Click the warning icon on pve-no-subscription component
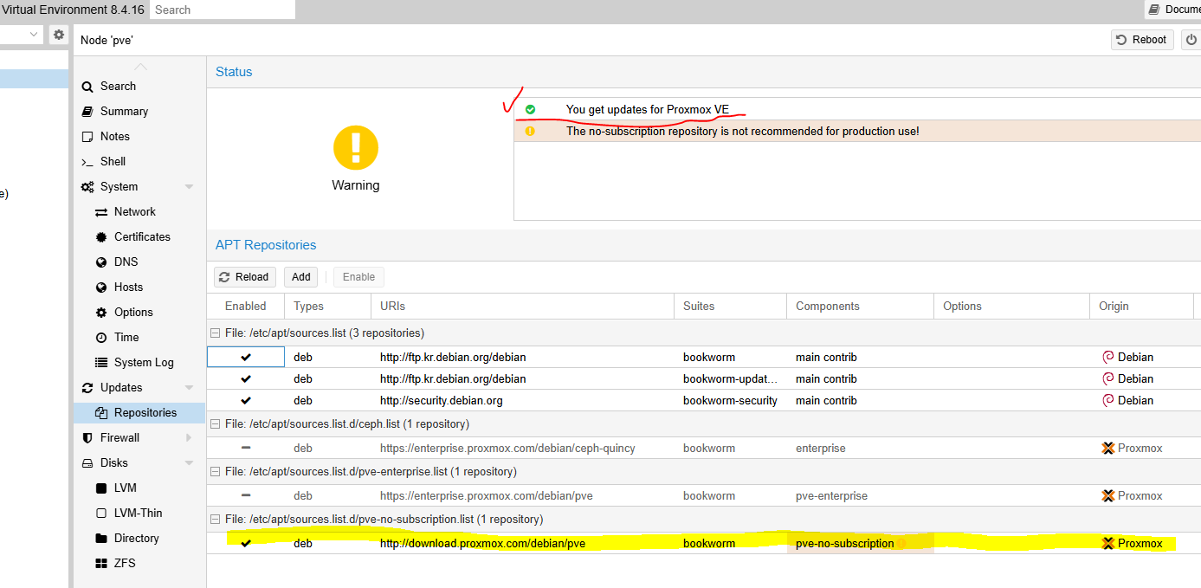1201x588 pixels. pyautogui.click(x=901, y=543)
